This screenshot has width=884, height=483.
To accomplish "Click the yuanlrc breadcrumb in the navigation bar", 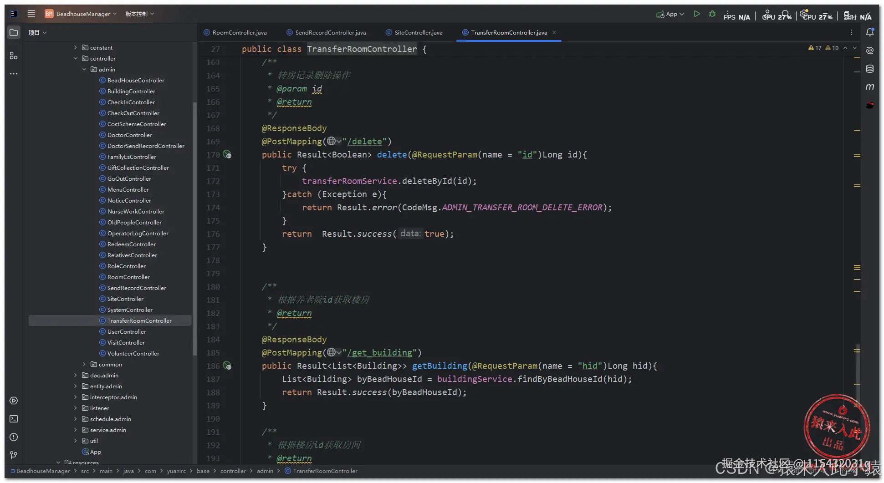I will (x=176, y=471).
